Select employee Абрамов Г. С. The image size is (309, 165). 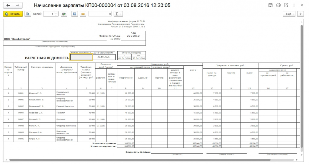[x=35, y=93]
